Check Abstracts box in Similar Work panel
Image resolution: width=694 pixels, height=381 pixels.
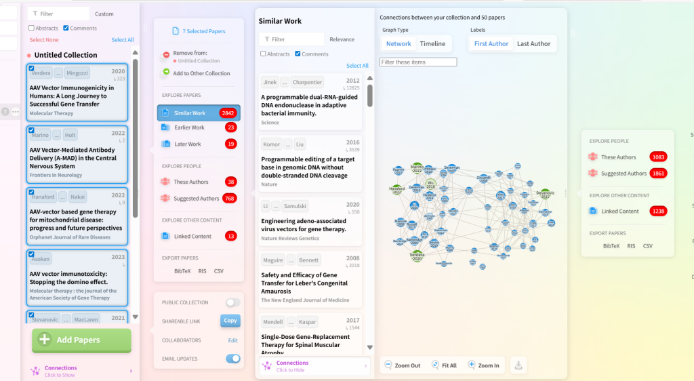point(263,54)
